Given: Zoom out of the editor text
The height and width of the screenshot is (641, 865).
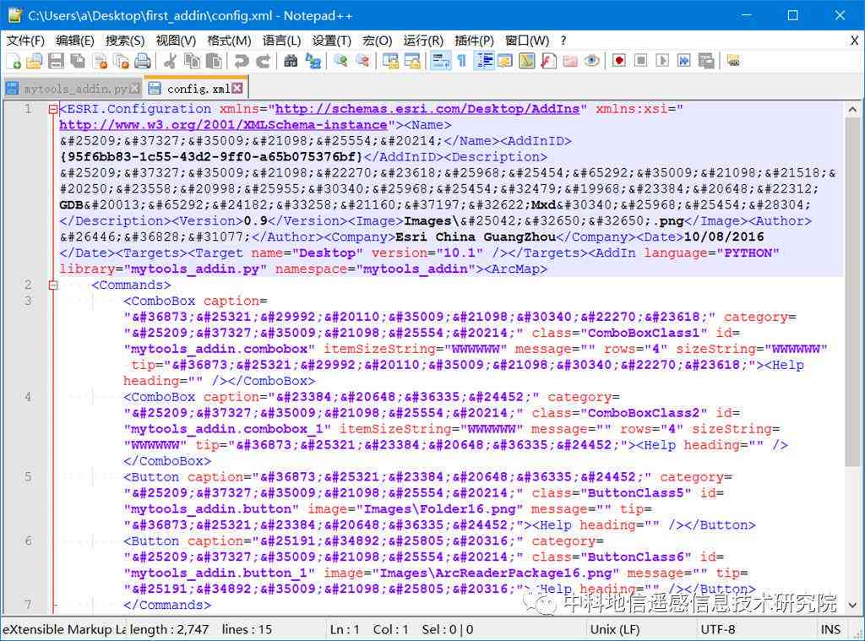Looking at the screenshot, I should point(362,61).
